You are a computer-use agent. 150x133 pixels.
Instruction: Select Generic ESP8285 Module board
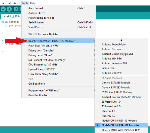(121, 88)
